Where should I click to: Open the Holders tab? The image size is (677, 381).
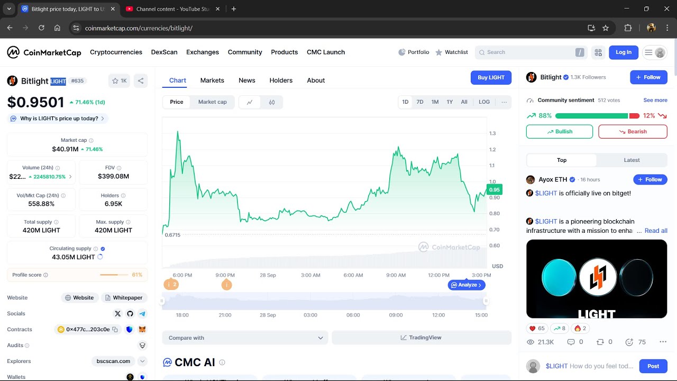click(281, 80)
